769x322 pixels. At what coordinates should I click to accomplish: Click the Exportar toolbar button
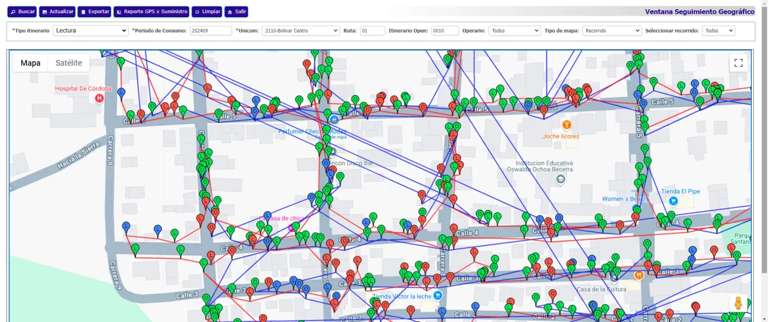(94, 12)
